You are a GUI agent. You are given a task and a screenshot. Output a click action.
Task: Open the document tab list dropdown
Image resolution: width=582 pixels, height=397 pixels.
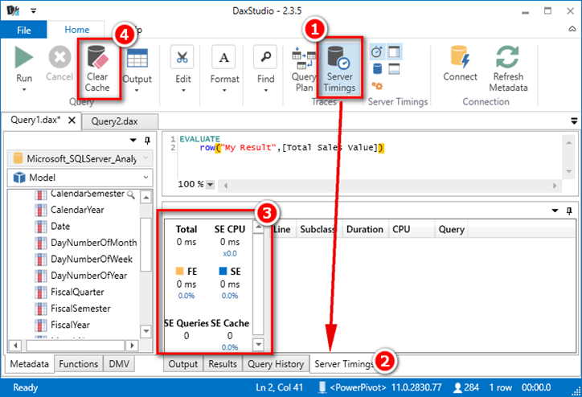pyautogui.click(x=574, y=121)
